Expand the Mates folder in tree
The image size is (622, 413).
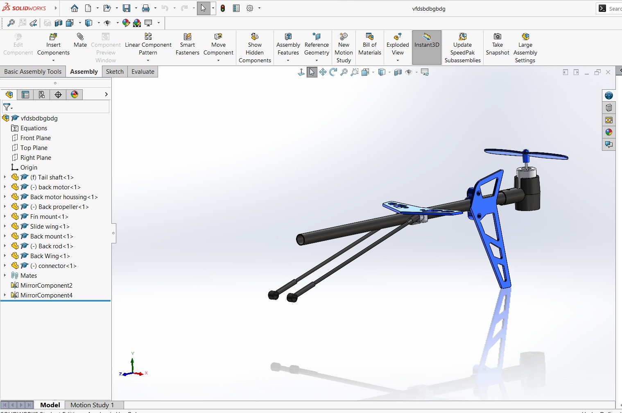tap(5, 276)
